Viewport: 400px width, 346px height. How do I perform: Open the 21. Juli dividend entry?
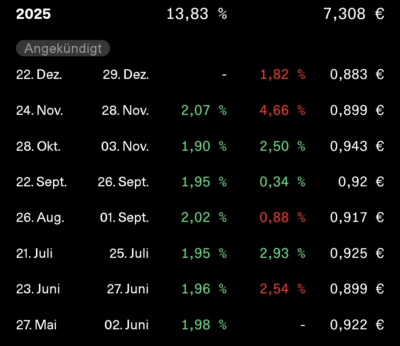point(34,253)
